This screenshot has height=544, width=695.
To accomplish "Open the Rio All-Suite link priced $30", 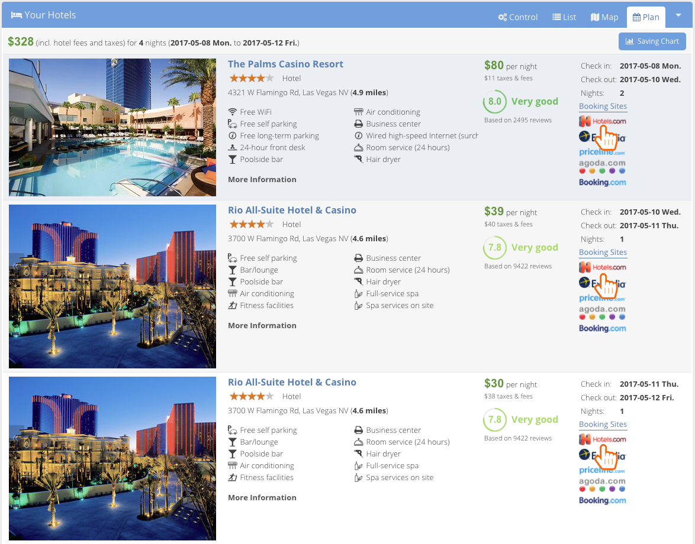I will coord(292,383).
